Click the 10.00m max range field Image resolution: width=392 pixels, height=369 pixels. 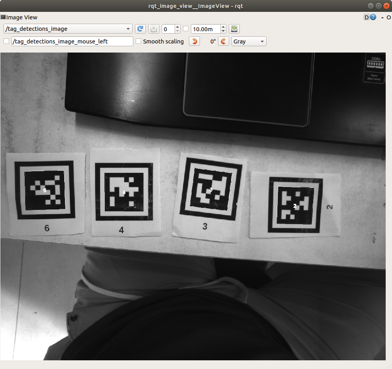[x=206, y=29]
